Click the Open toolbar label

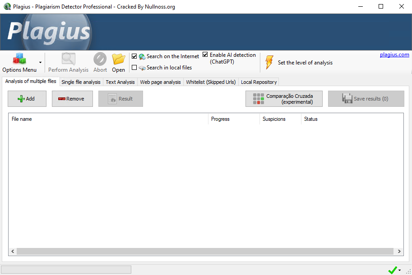click(x=119, y=70)
